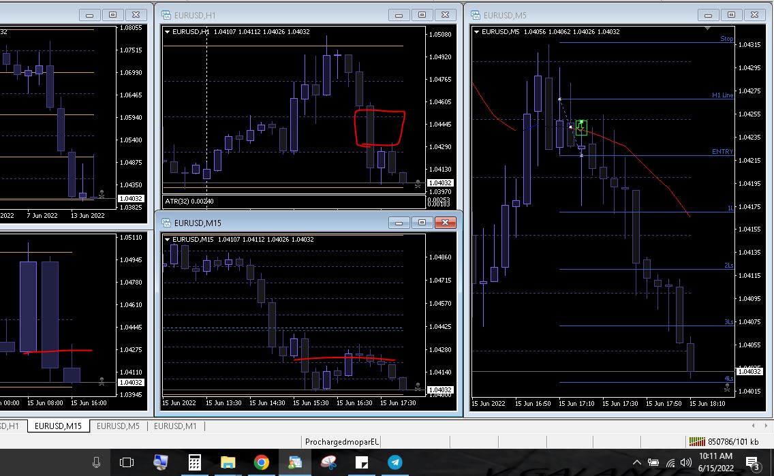Click the green down-arrow marker on M5 chart
The width and height of the screenshot is (774, 476).
[581, 128]
